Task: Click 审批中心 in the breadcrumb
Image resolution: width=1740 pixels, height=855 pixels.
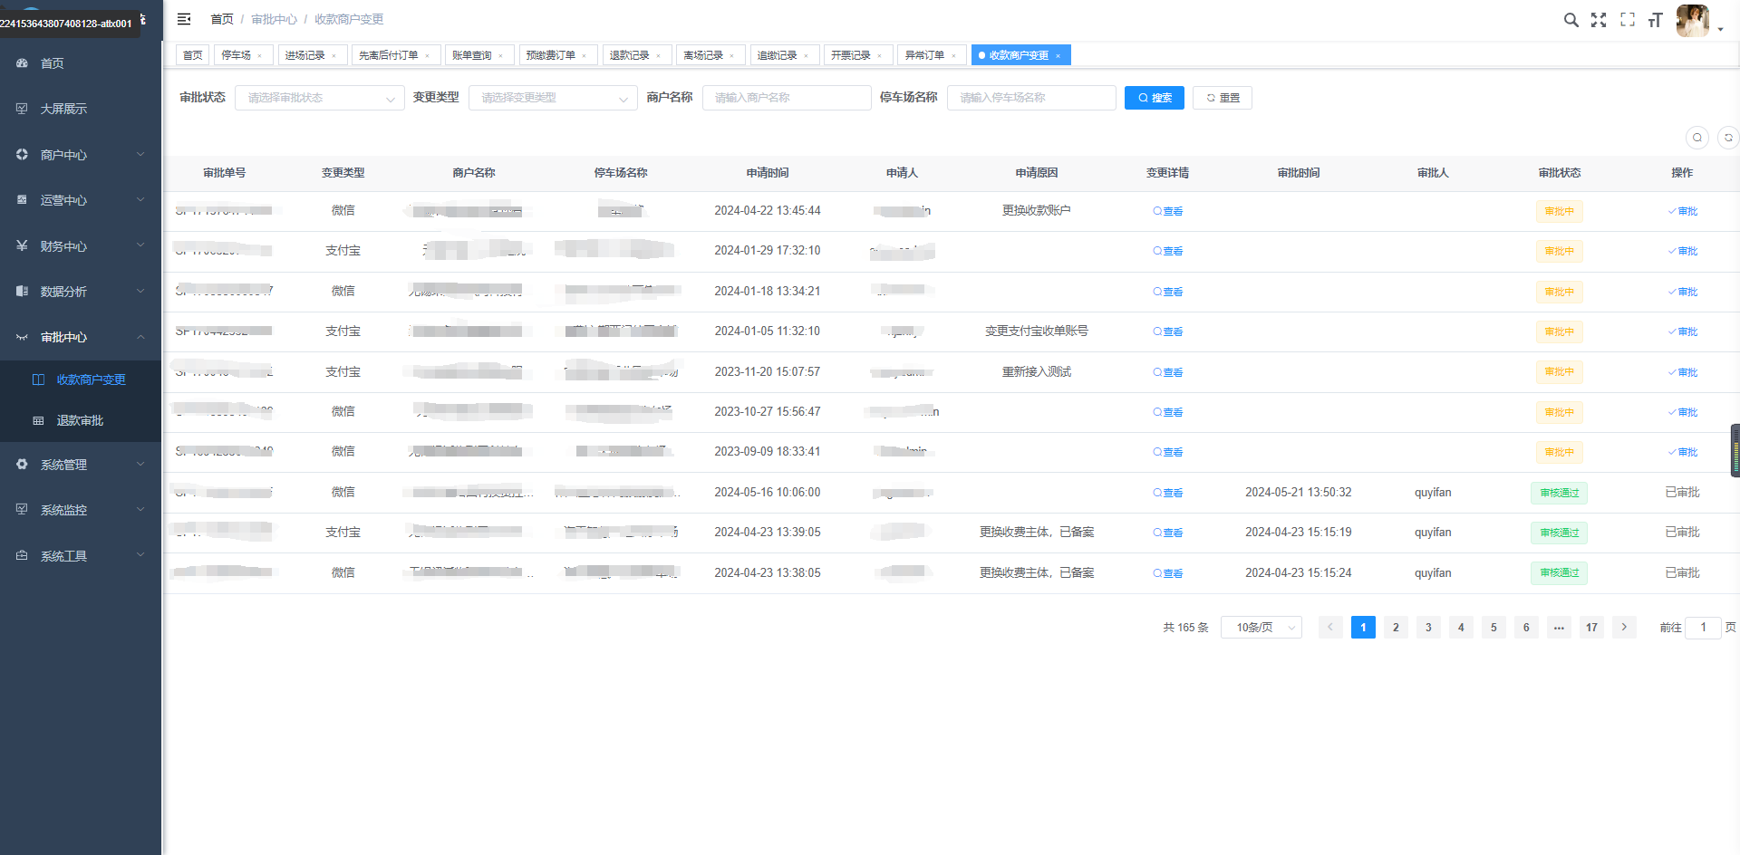Action: pyautogui.click(x=274, y=19)
